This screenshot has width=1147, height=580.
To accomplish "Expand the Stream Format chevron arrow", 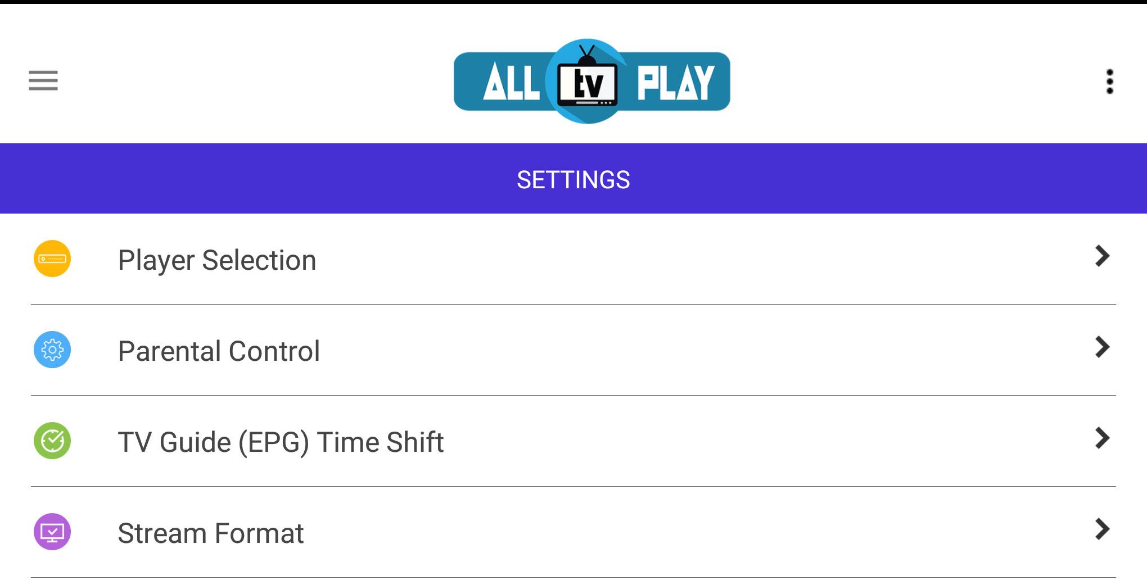I will pos(1102,529).
